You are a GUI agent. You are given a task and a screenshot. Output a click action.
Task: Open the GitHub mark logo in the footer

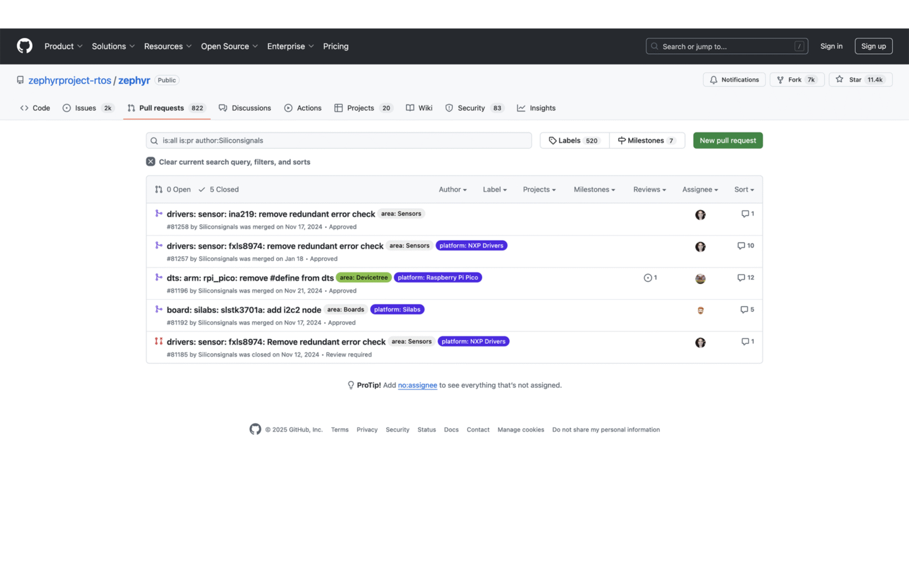tap(255, 429)
